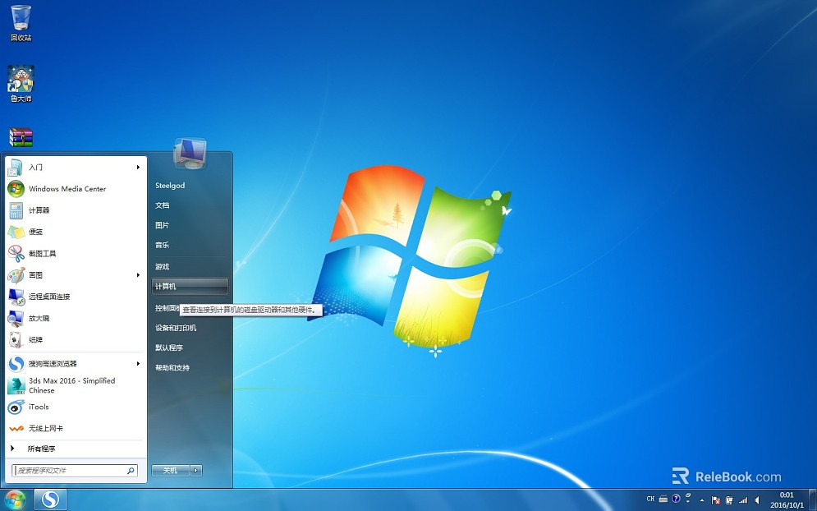Open shutdown options arrow beside 关机
Image resolution: width=817 pixels, height=511 pixels.
(196, 470)
